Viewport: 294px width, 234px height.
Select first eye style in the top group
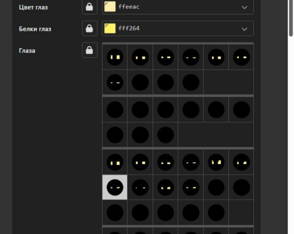coord(115,57)
